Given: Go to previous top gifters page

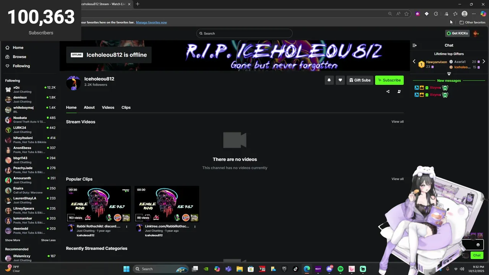Looking at the screenshot, I should (x=414, y=61).
